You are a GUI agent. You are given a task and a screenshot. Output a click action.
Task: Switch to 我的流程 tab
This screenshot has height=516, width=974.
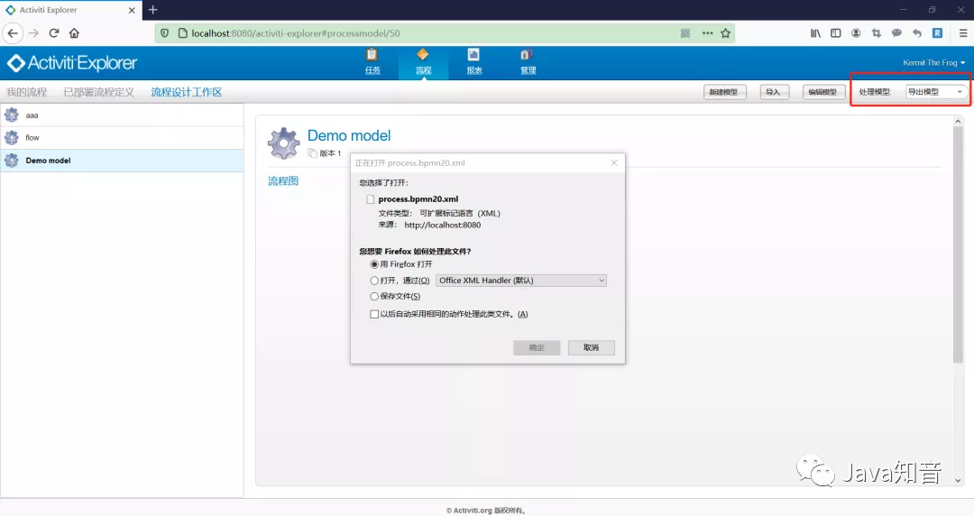[x=26, y=92]
